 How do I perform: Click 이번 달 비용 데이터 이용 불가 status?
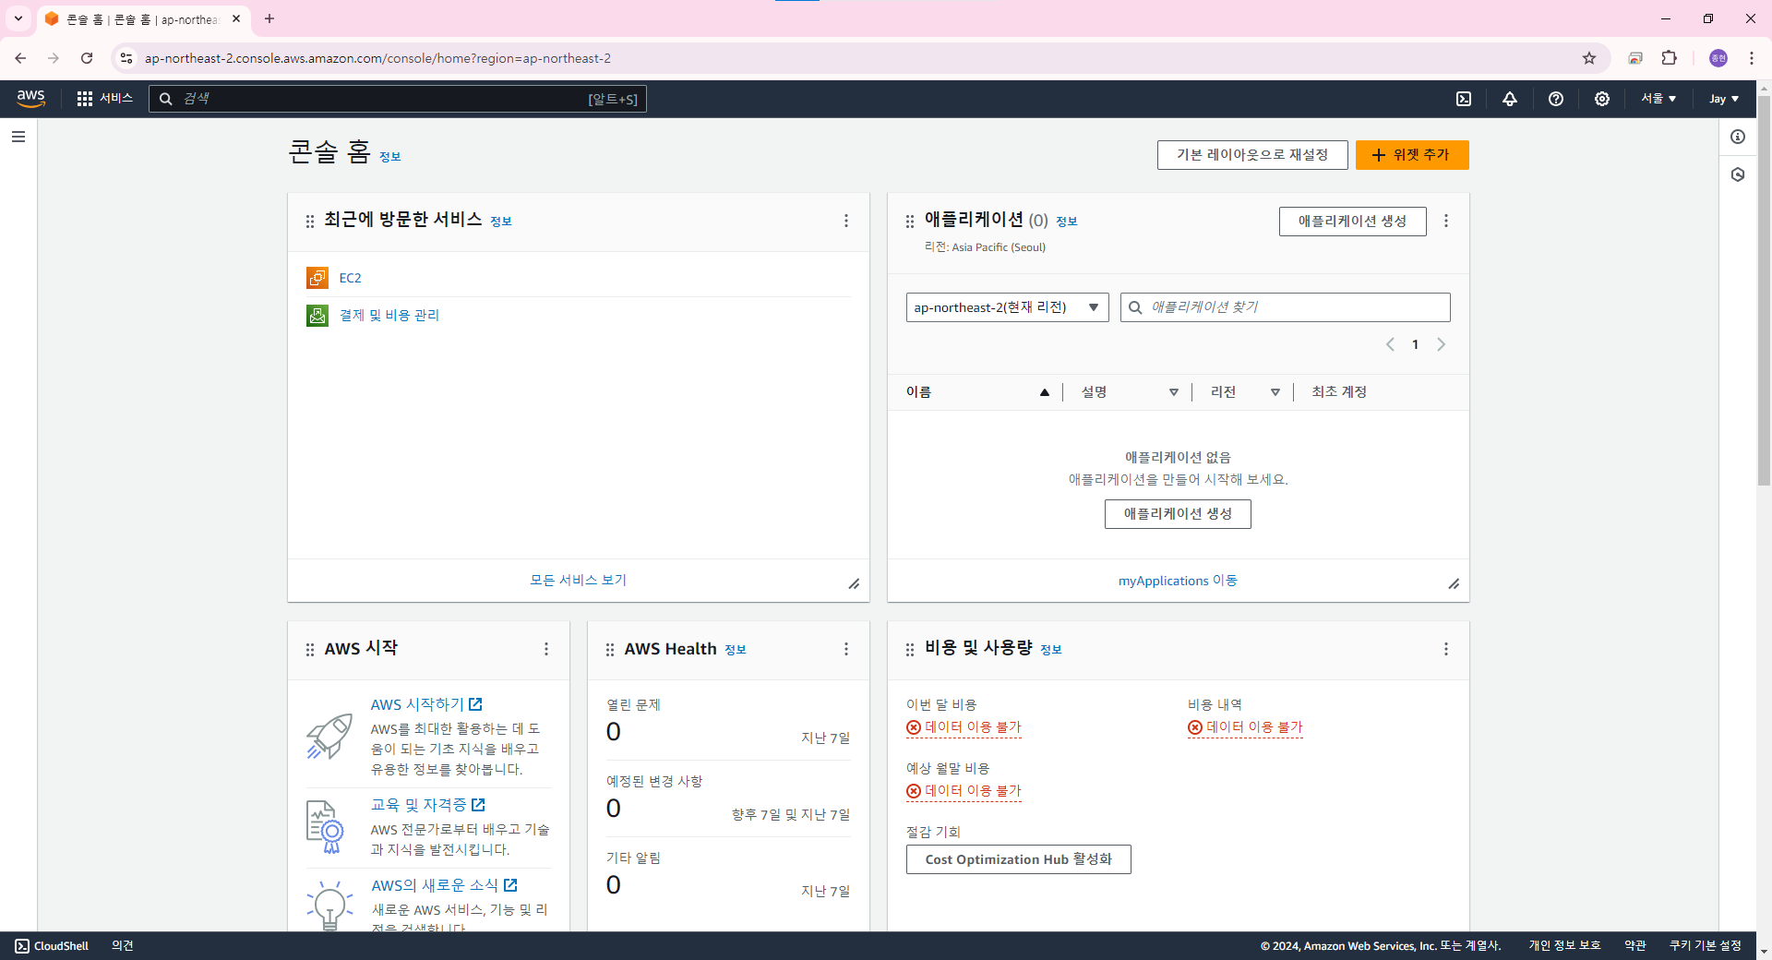tap(964, 727)
